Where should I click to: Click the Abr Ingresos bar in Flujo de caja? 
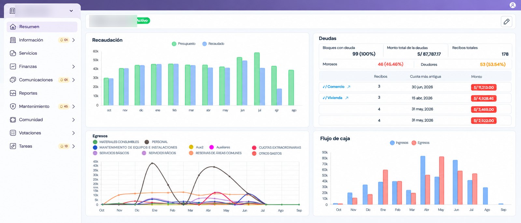(423, 180)
